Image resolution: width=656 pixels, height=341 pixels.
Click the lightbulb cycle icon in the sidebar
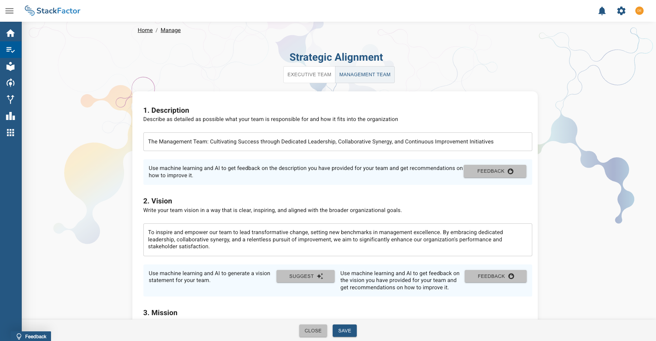11,83
